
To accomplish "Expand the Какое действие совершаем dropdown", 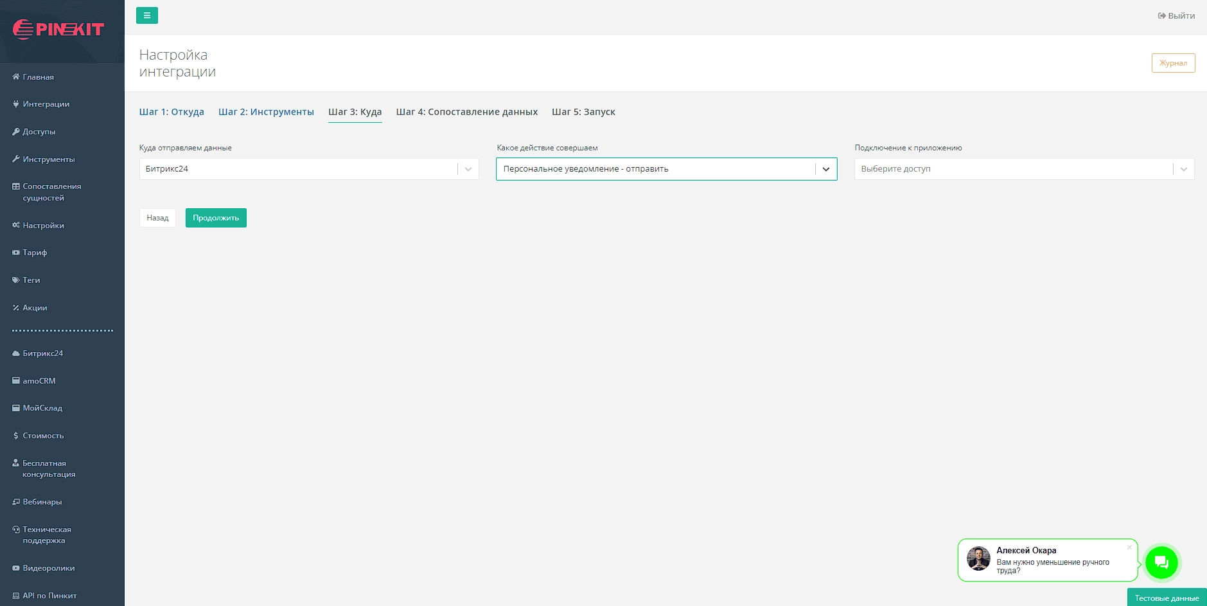I will pyautogui.click(x=826, y=169).
